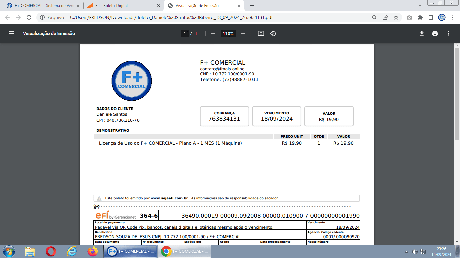Viewport: 460px width, 258px height.
Task: Show hidden system tray icons
Action: coord(406,252)
